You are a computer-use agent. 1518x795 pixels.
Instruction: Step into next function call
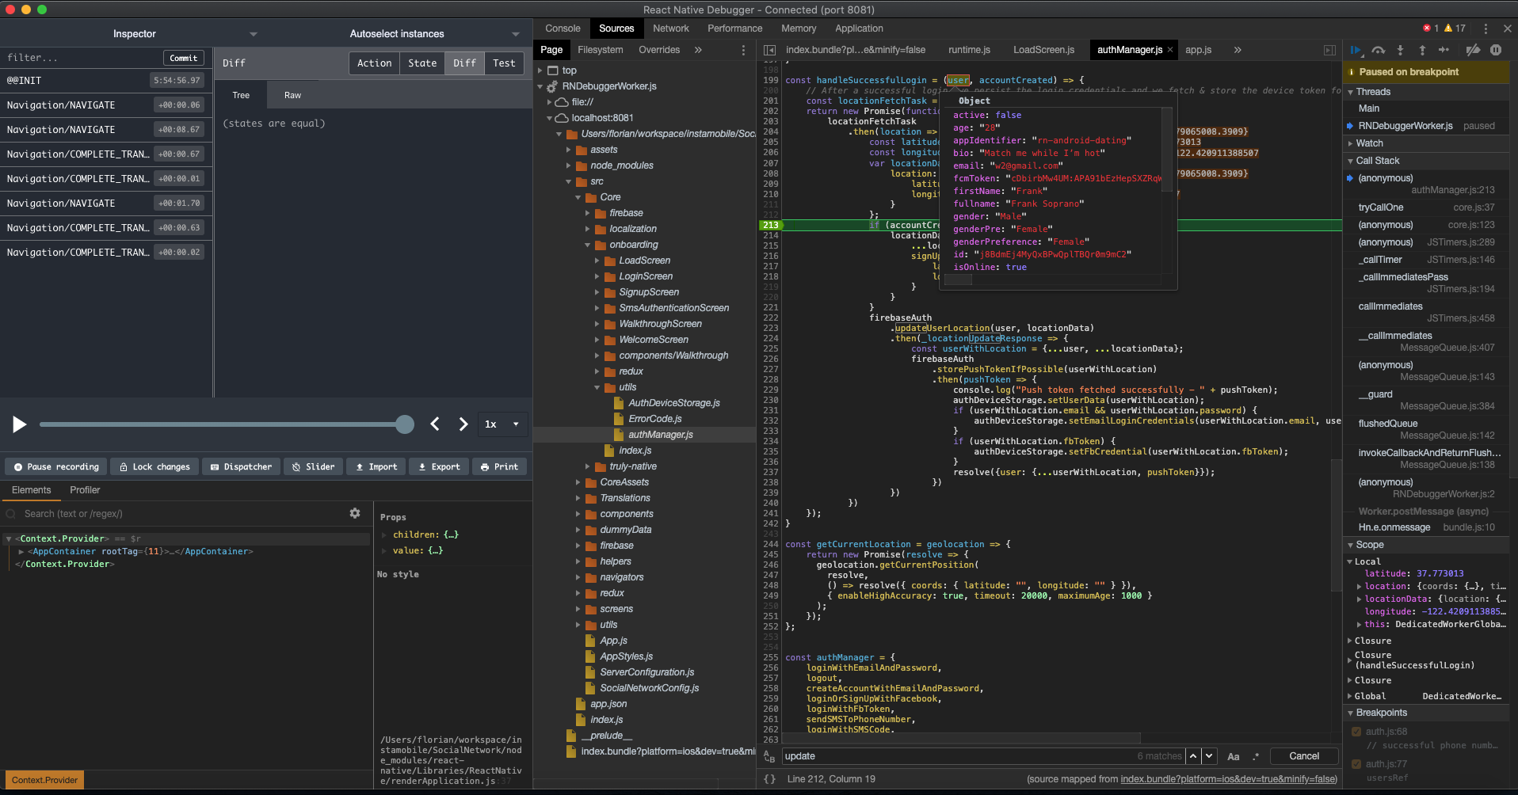pos(1401,50)
